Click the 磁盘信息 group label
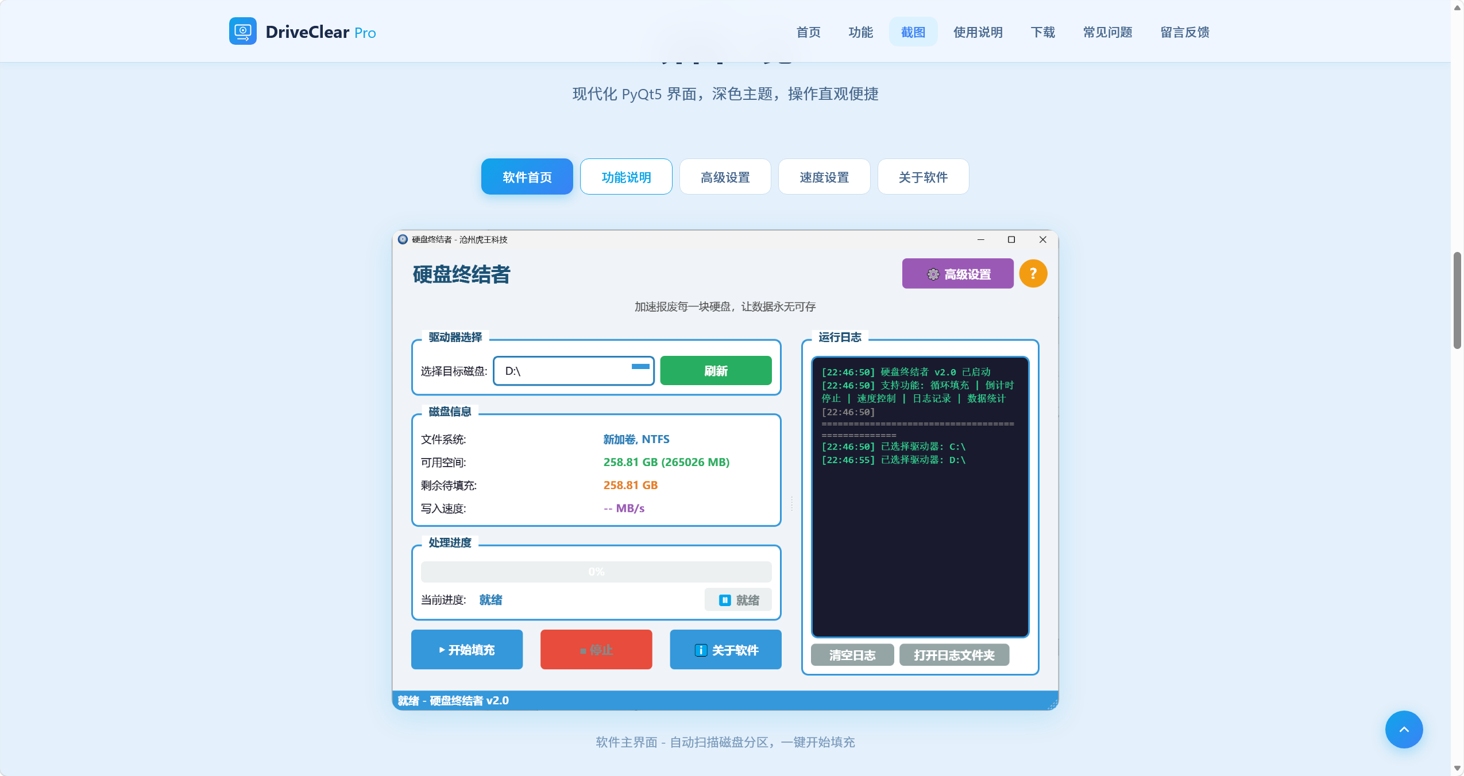Image resolution: width=1464 pixels, height=776 pixels. pos(450,412)
